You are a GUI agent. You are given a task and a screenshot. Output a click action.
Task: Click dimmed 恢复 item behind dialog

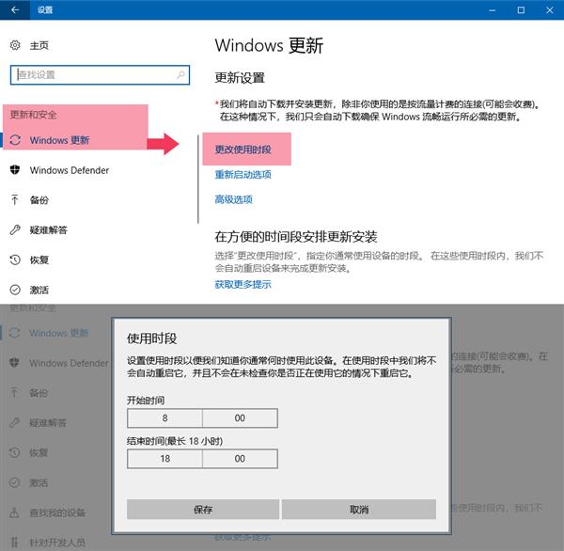pos(39,453)
